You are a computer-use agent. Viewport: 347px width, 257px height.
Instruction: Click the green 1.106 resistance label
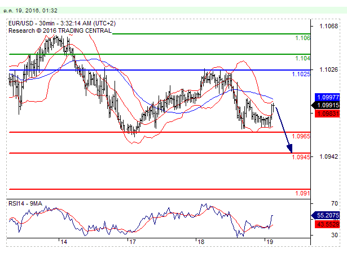(x=303, y=38)
